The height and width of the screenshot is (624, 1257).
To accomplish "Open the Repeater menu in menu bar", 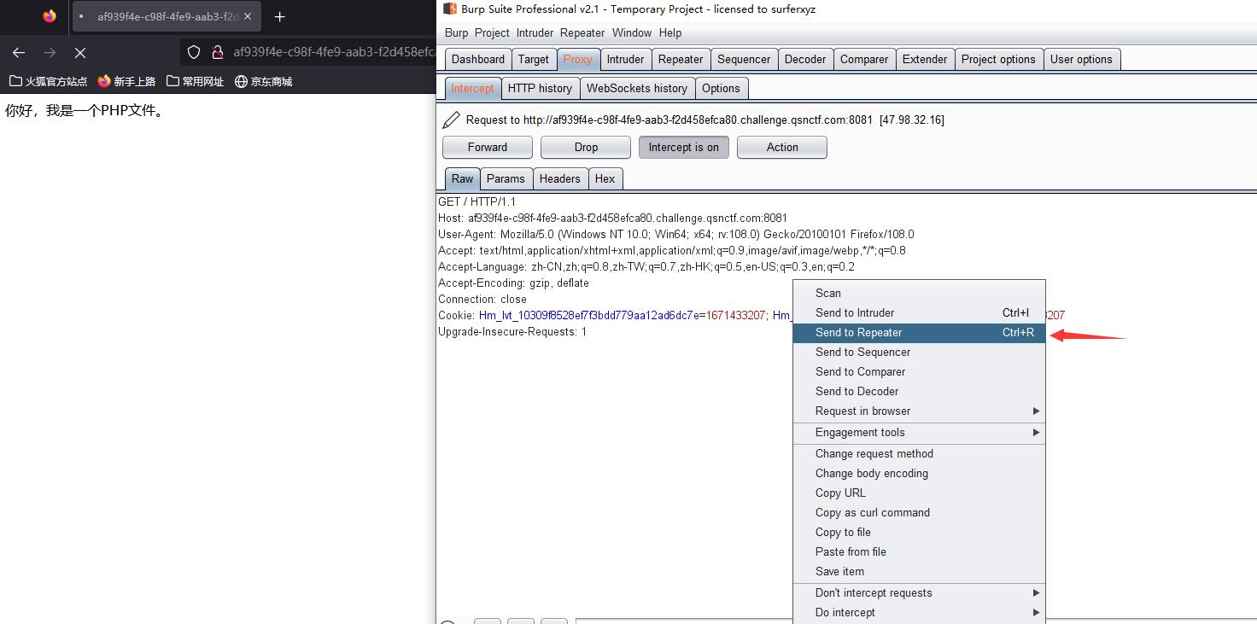I will (x=582, y=32).
